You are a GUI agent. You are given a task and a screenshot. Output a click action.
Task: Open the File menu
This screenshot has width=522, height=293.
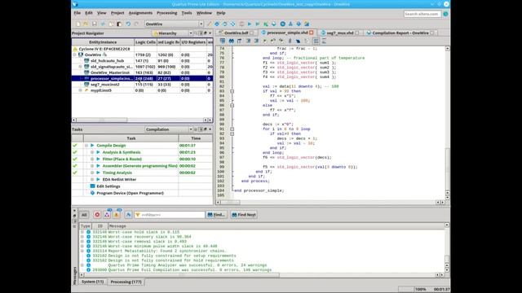click(x=77, y=13)
